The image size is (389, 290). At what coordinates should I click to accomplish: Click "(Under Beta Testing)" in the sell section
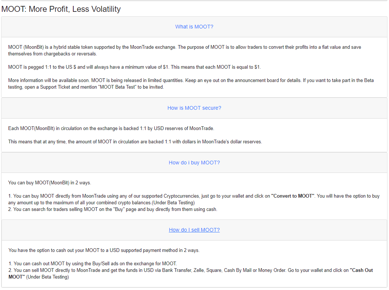47,277
